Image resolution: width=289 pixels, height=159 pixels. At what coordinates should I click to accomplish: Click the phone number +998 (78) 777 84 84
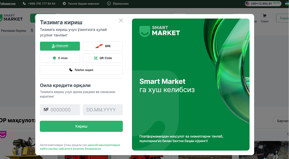tap(42, 3)
